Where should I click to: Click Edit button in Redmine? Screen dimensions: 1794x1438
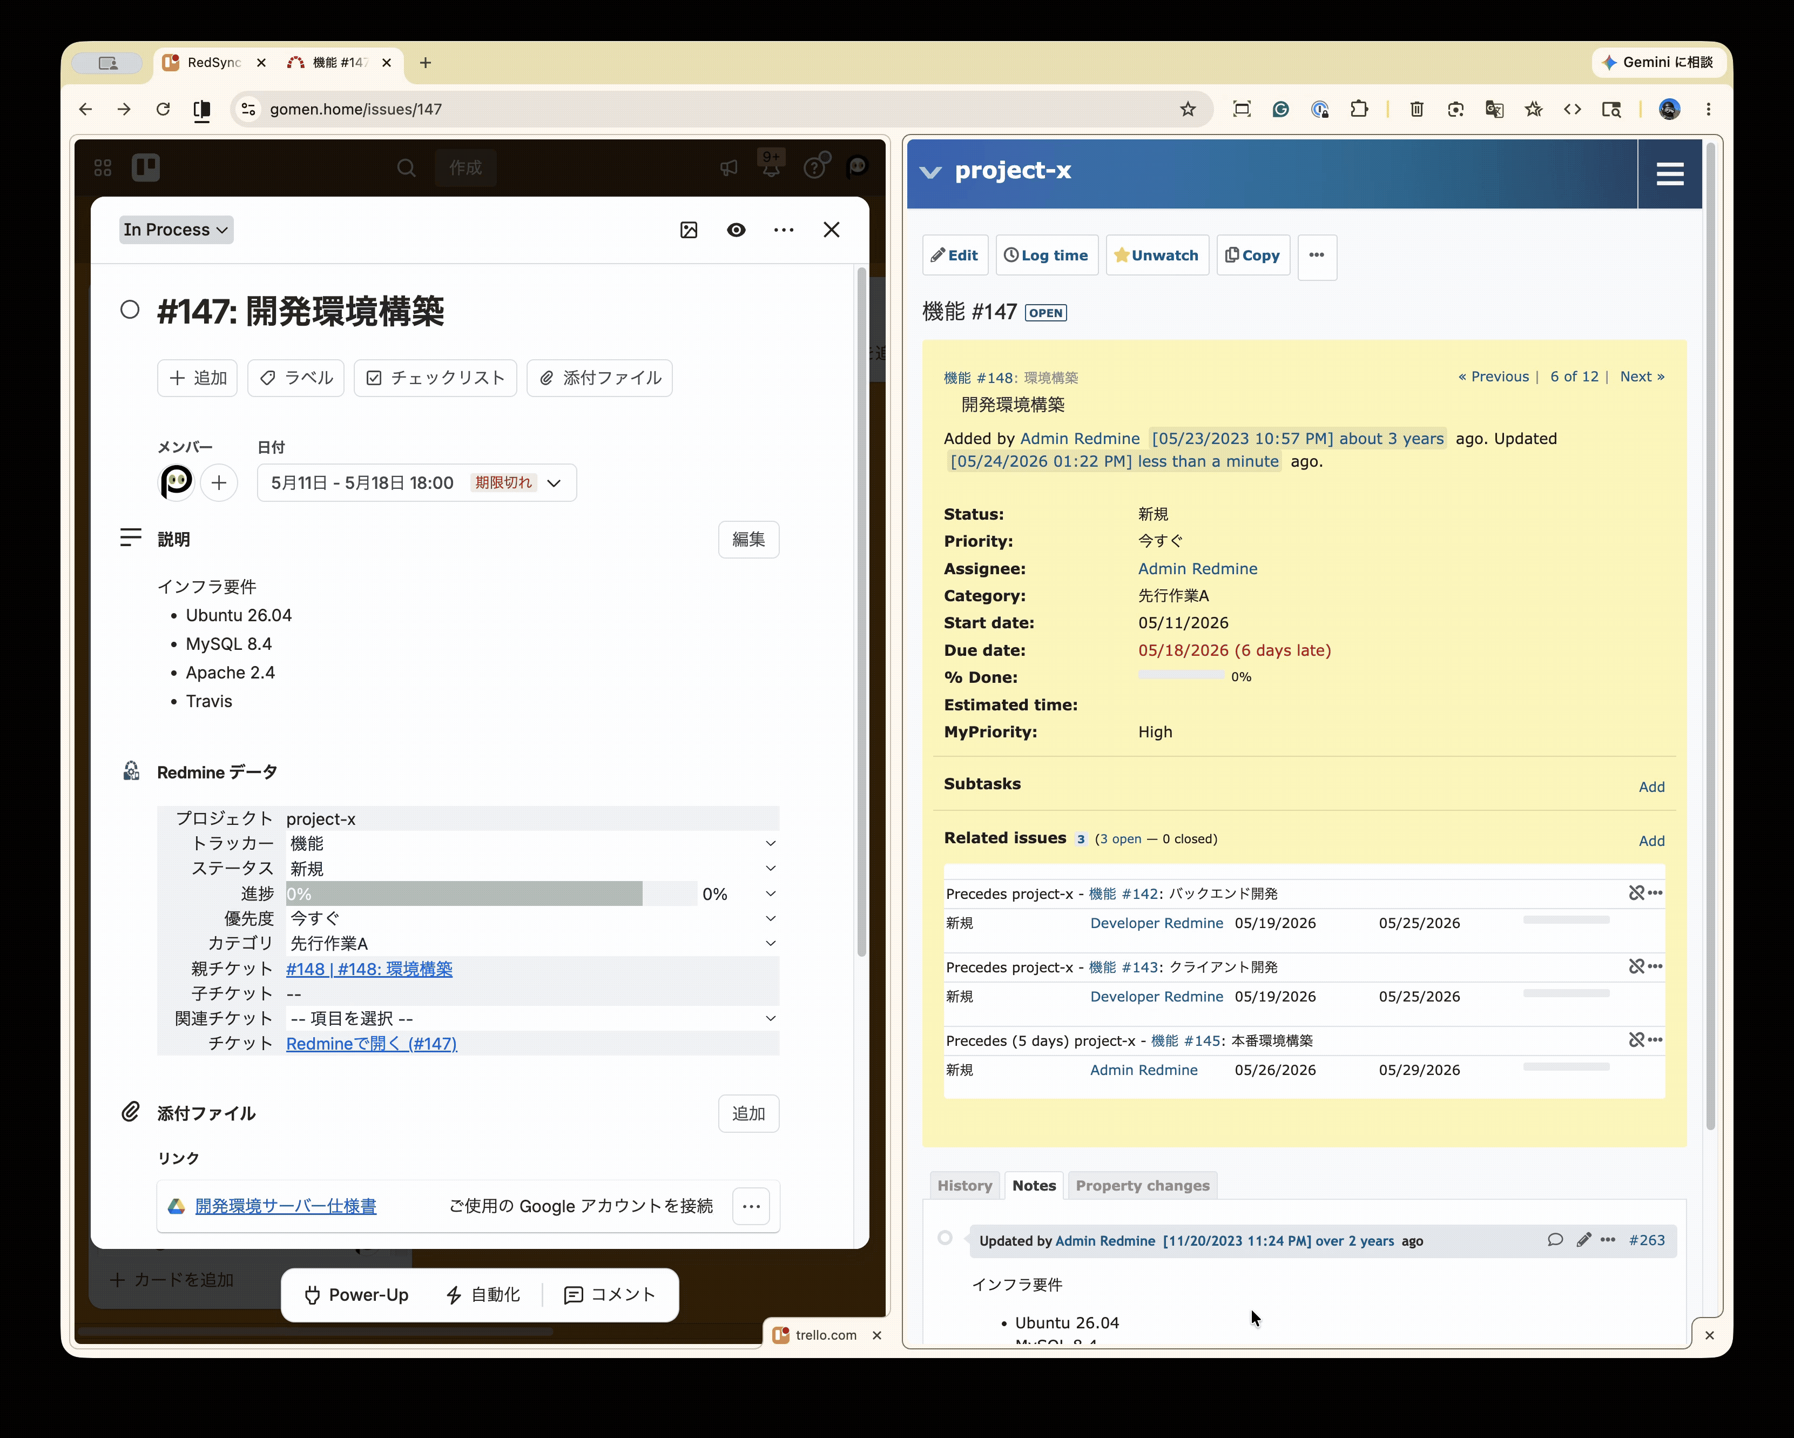954,256
